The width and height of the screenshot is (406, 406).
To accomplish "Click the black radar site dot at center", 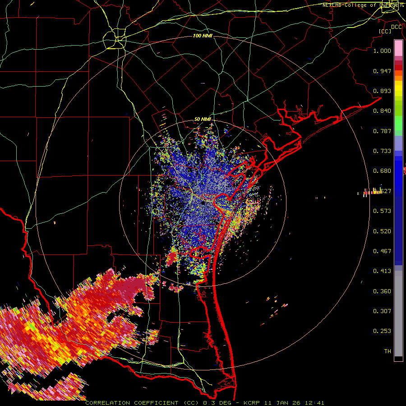I will coord(203,203).
